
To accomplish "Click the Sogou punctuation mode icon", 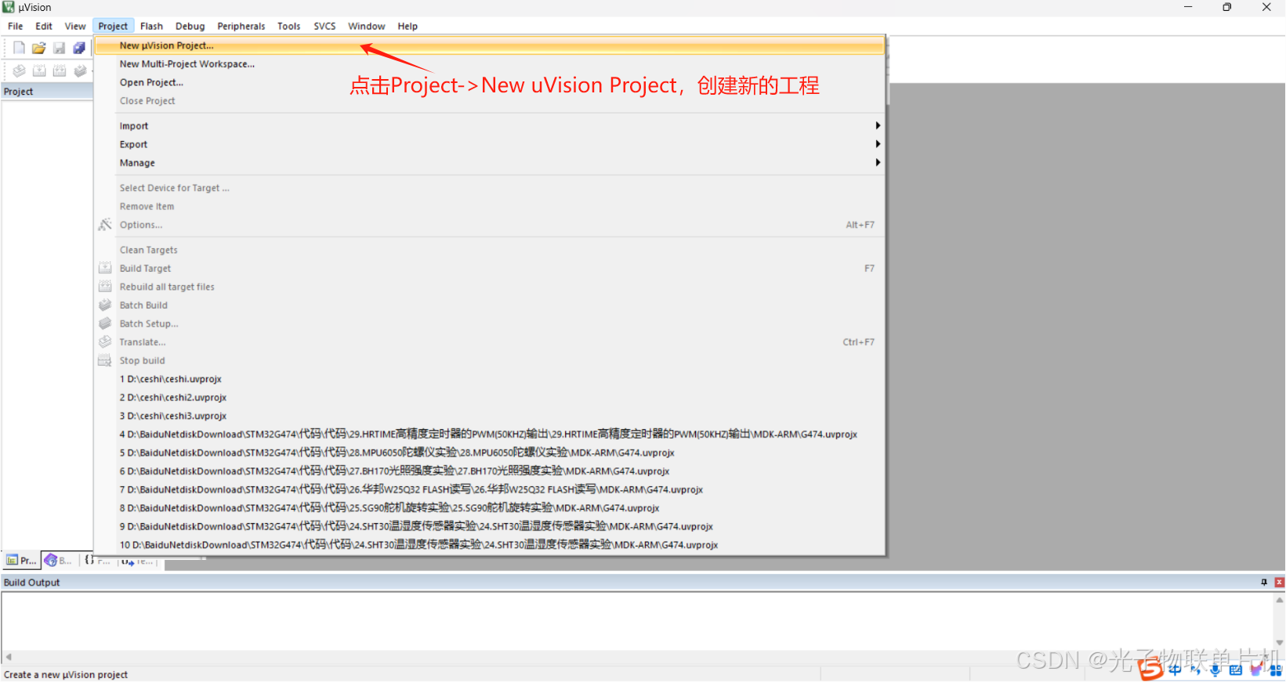I will point(1195,669).
